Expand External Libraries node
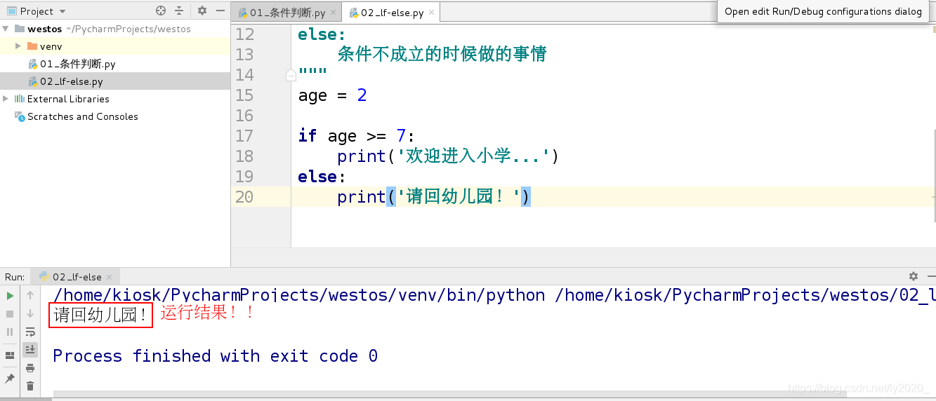The image size is (936, 401). [6, 99]
